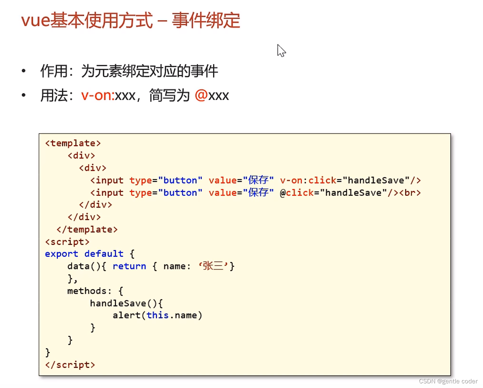
Task: Click the opening '<template>' tag line
Action: pos(73,143)
